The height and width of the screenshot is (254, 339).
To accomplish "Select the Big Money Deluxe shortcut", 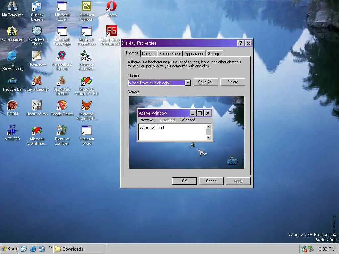I will click(62, 86).
